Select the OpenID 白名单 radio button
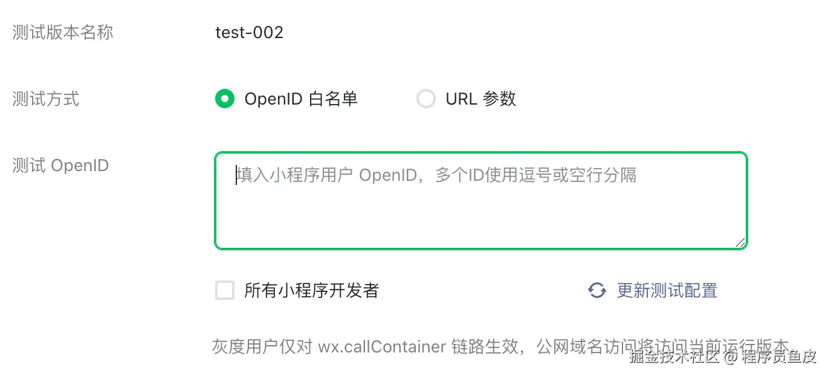 [x=225, y=99]
